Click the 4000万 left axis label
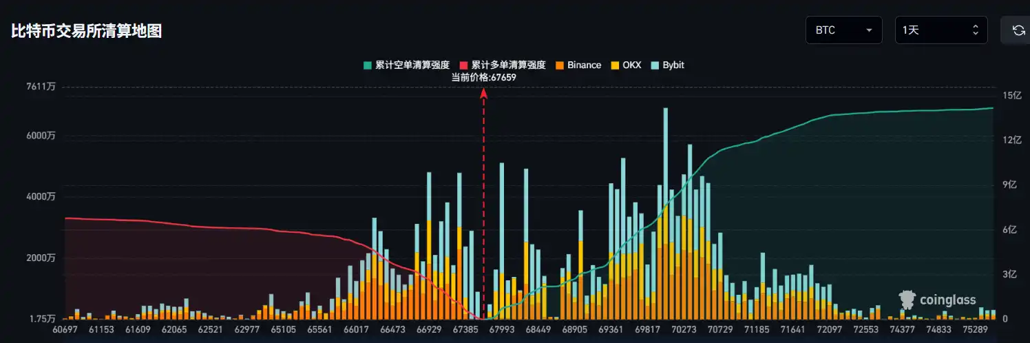This screenshot has height=343, width=1030. [x=41, y=197]
